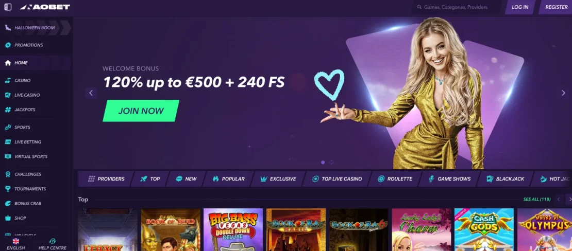
Task: Open the Big Bass Vegas game thumbnail
Action: click(x=233, y=229)
